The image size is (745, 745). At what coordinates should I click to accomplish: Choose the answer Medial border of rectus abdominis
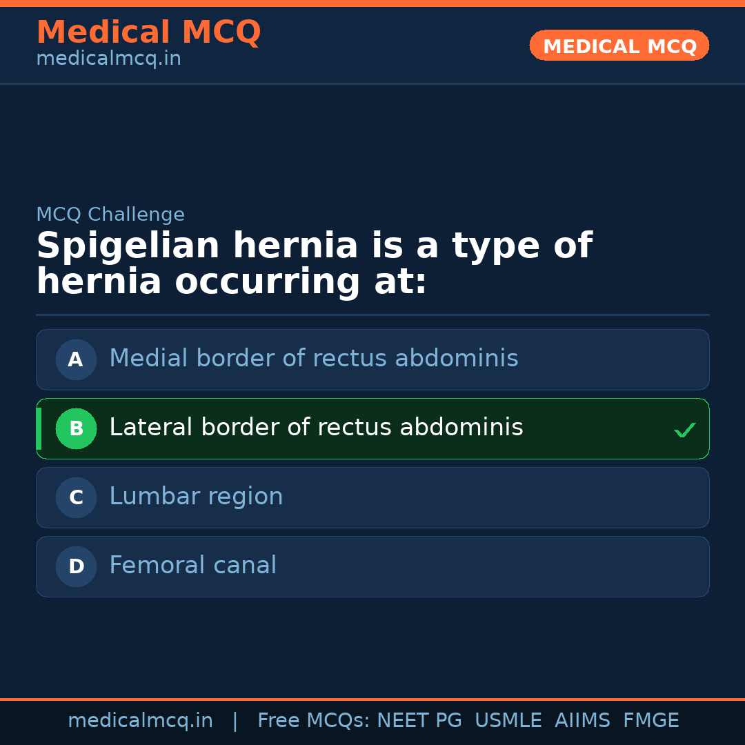313,359
